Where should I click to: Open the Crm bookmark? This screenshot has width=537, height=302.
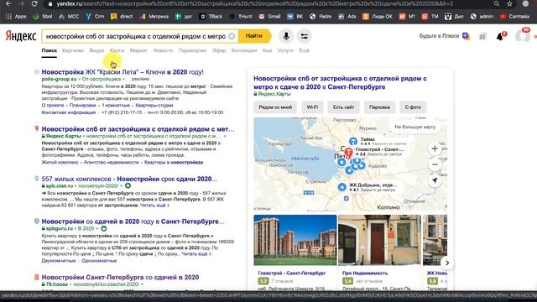95,16
